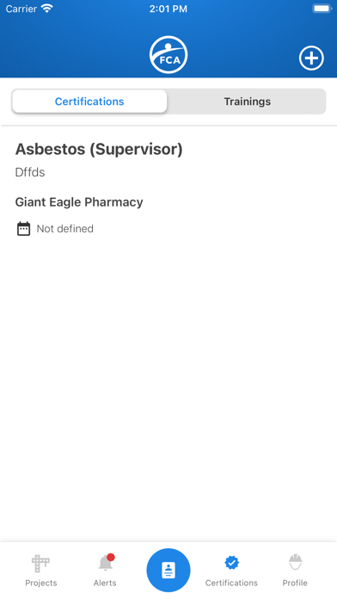The height and width of the screenshot is (599, 337).
Task: Click the calendar icon beside Not defined
Action: tap(24, 228)
